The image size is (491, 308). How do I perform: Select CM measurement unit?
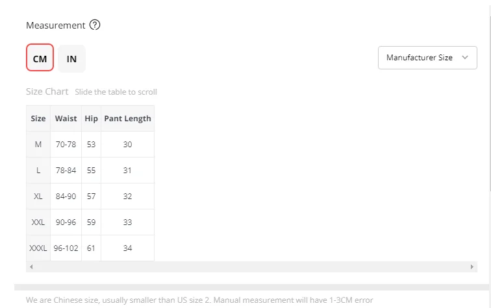[x=40, y=58]
